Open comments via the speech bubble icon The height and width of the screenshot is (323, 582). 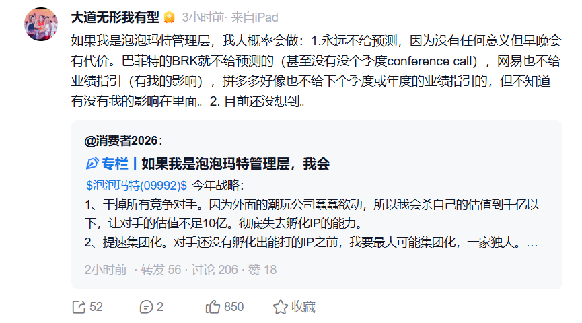click(x=146, y=307)
